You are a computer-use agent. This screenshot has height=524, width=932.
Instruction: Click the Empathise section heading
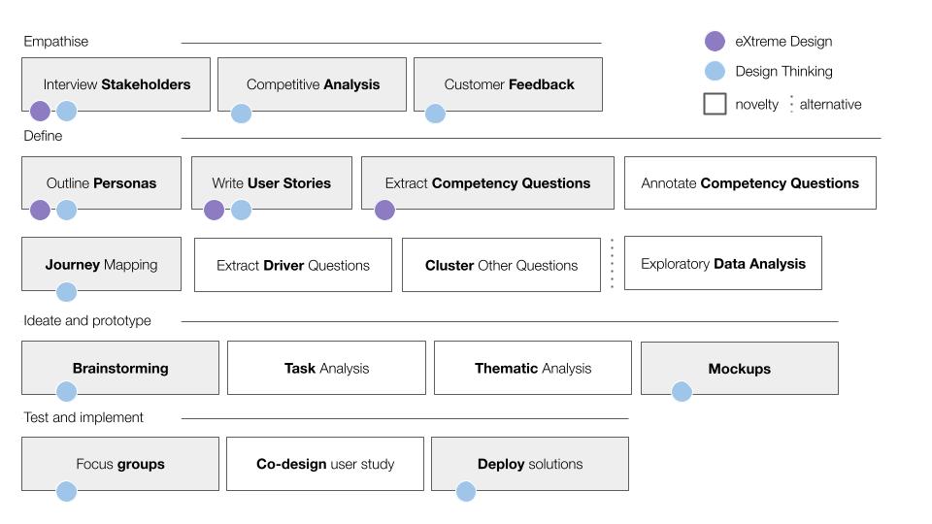(x=55, y=42)
